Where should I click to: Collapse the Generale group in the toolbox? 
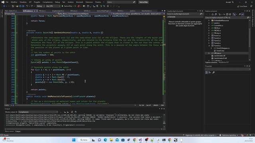click(168, 17)
